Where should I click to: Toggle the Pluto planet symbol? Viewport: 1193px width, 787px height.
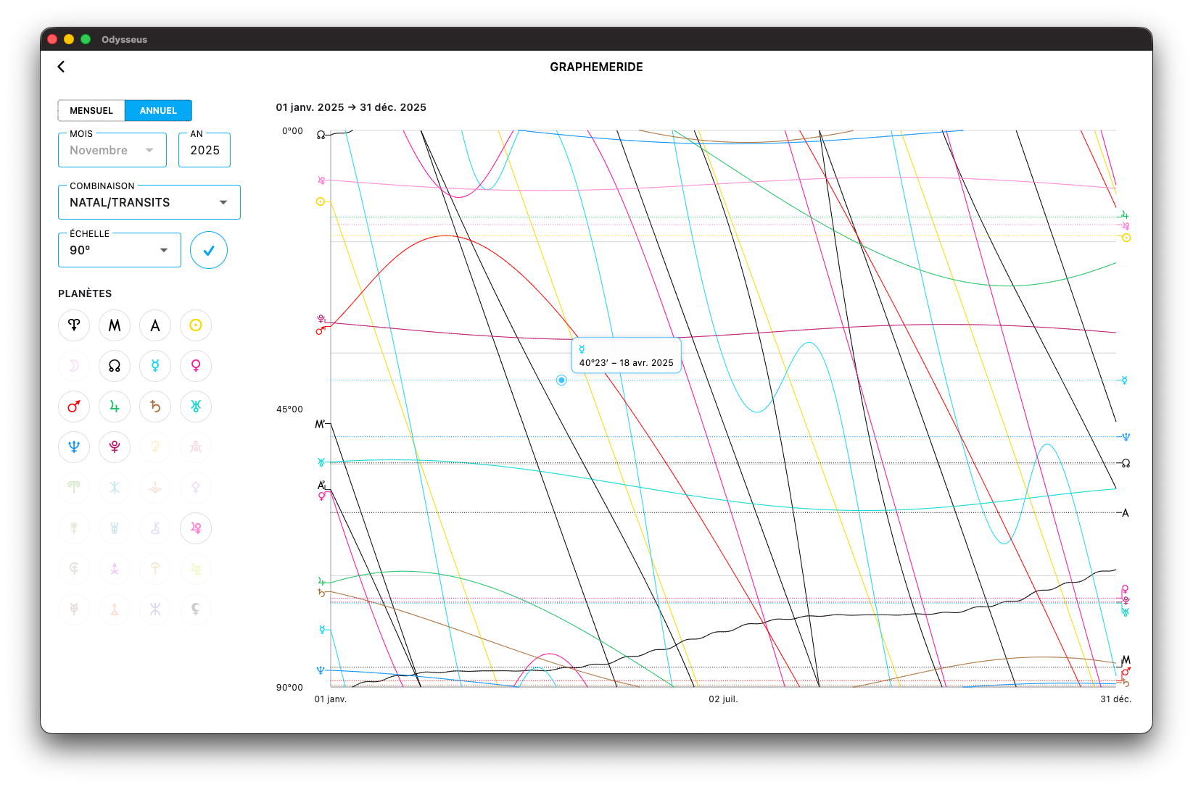[x=115, y=447]
